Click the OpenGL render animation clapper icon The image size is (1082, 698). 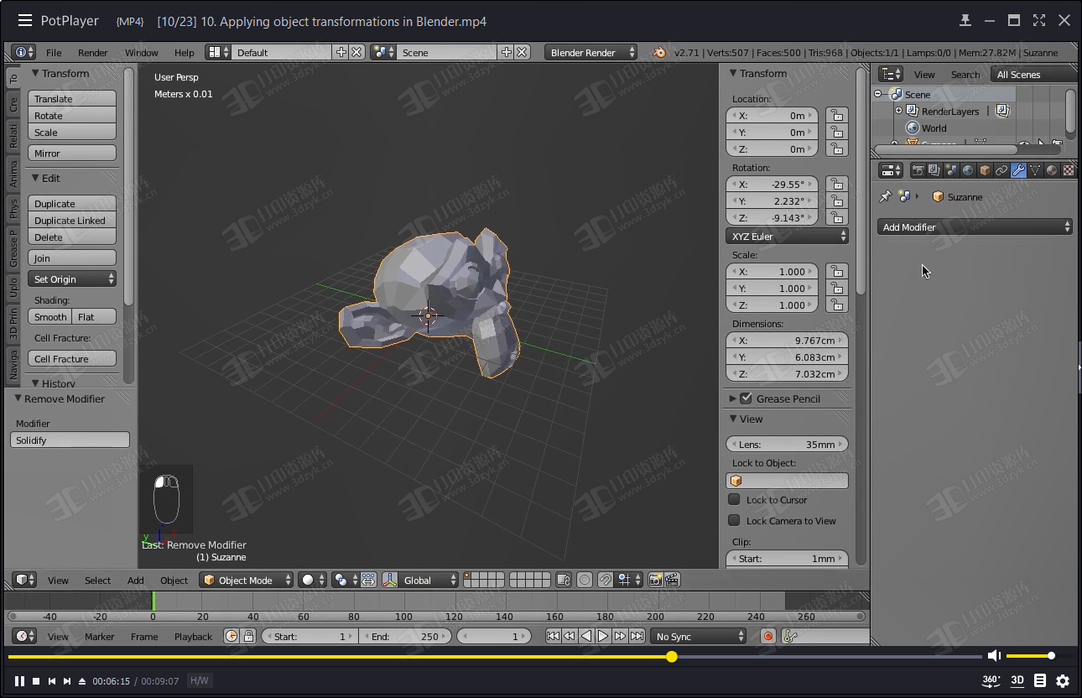tap(671, 580)
